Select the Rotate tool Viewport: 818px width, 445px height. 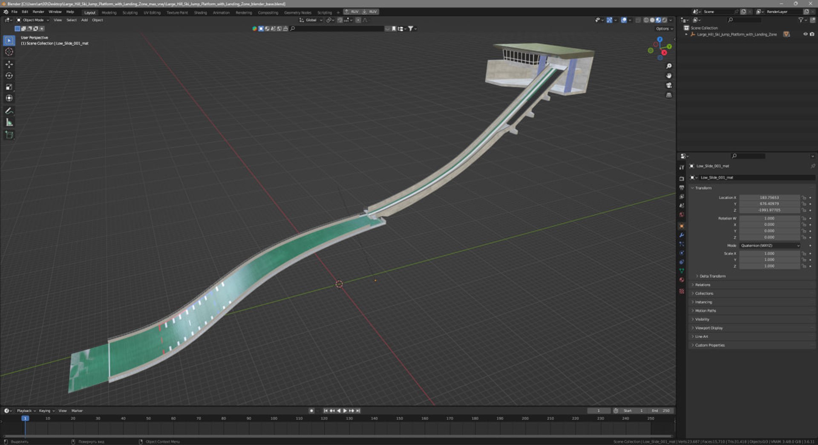click(9, 76)
